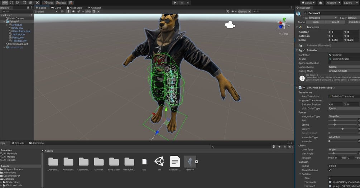Adjust the Pull slider

(x=335, y=120)
